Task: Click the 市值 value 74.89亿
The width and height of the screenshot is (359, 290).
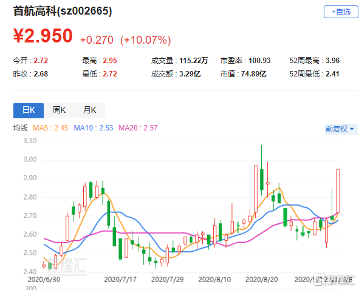Action: 253,74
